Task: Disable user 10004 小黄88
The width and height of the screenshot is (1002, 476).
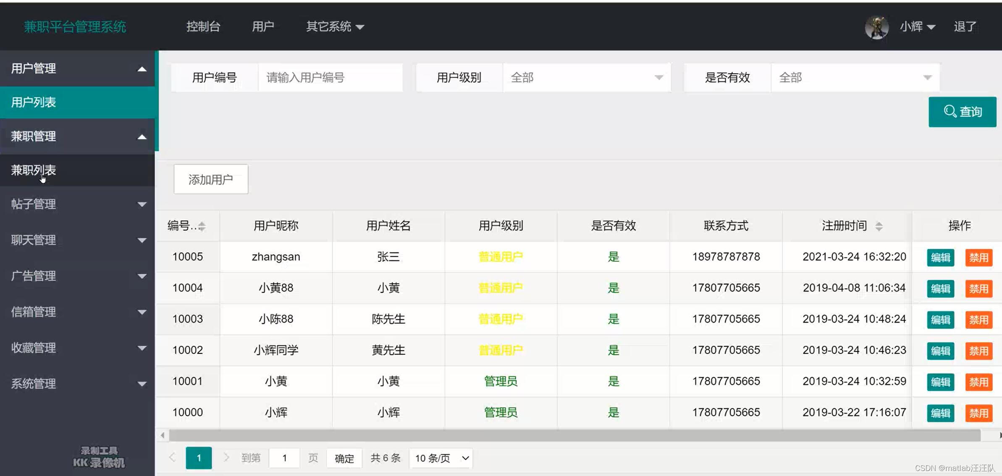Action: coord(978,289)
